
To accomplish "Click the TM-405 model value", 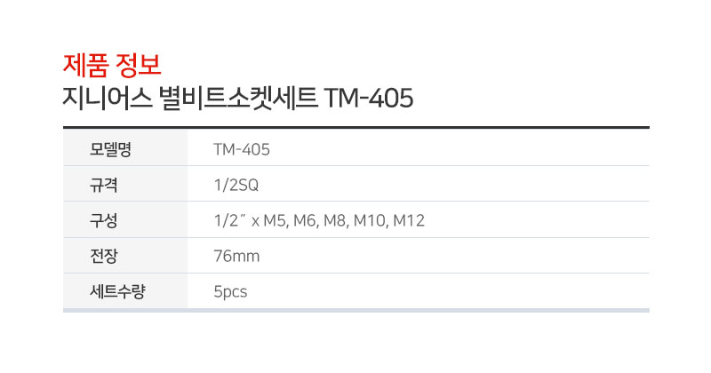I will pyautogui.click(x=242, y=149).
